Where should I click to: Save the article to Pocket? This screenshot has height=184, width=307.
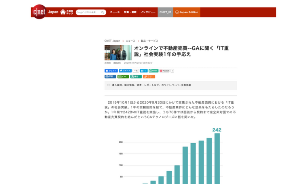tap(164, 71)
